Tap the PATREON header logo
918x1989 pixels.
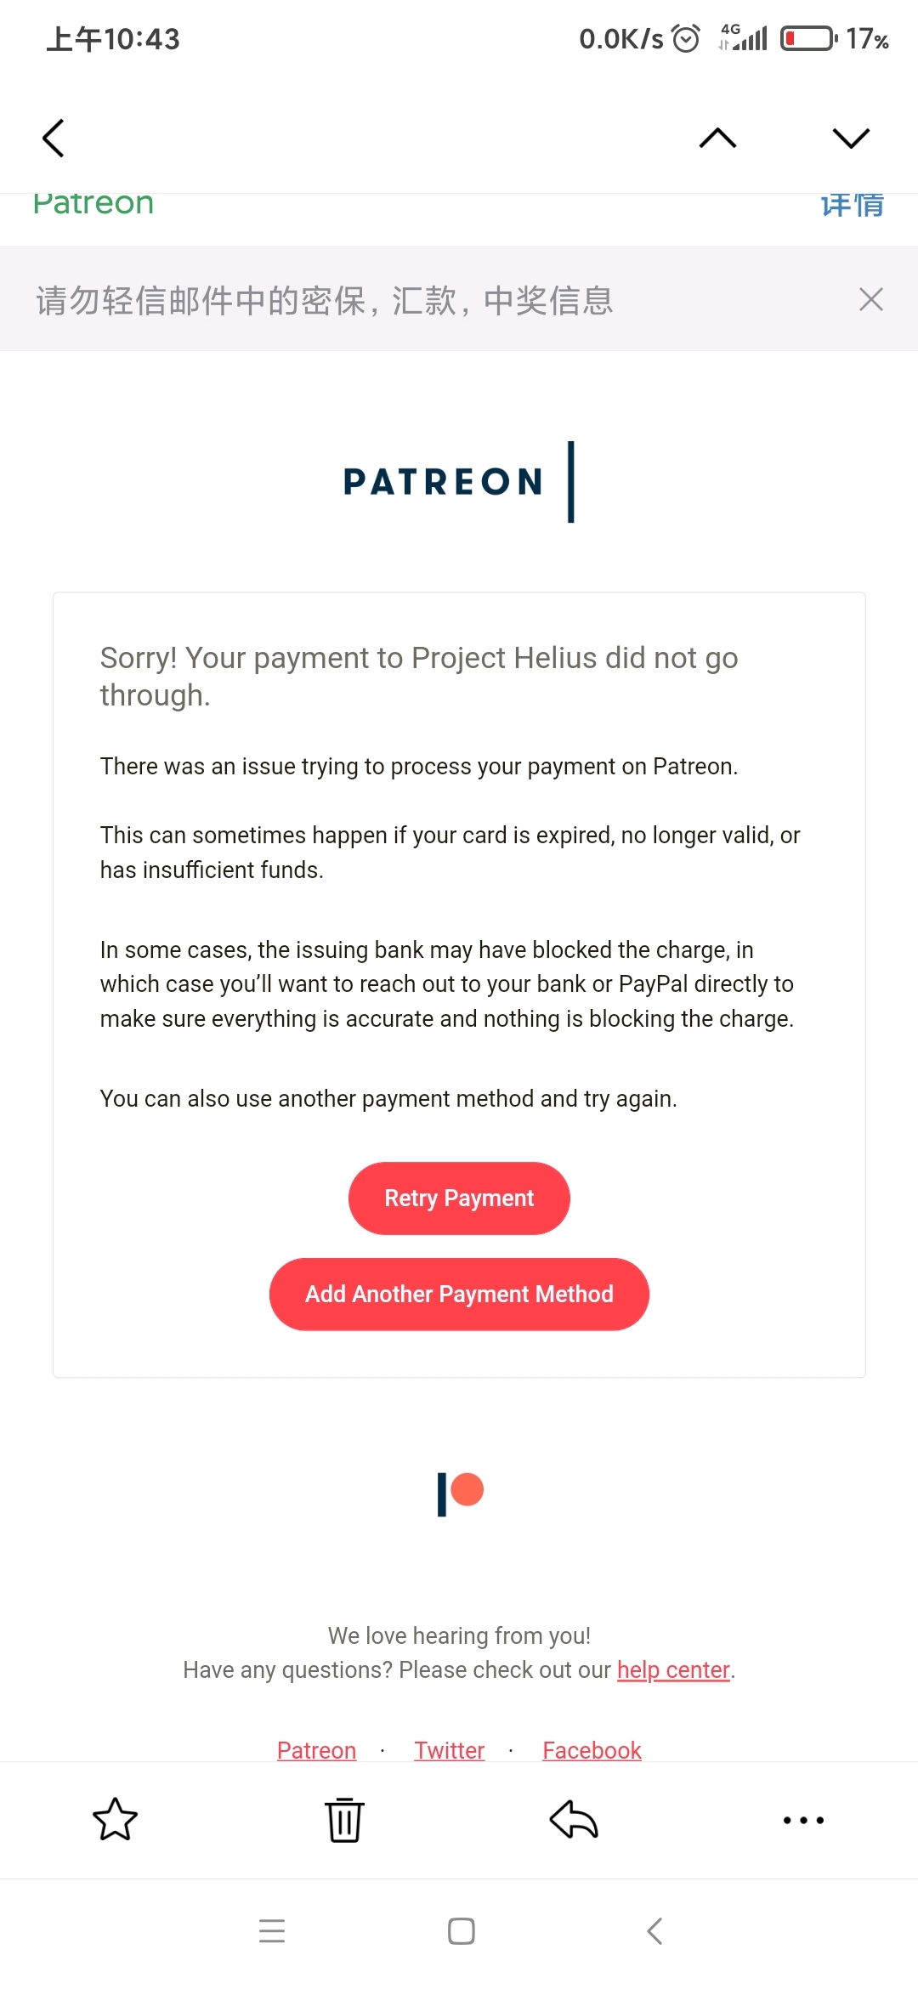click(459, 481)
